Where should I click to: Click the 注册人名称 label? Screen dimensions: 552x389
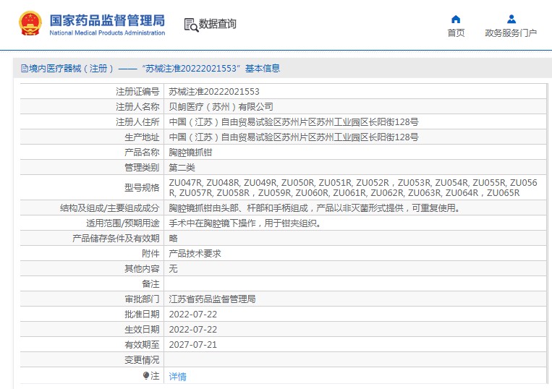pos(137,106)
